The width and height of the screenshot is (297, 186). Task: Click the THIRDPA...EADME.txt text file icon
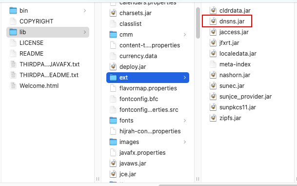click(x=13, y=75)
